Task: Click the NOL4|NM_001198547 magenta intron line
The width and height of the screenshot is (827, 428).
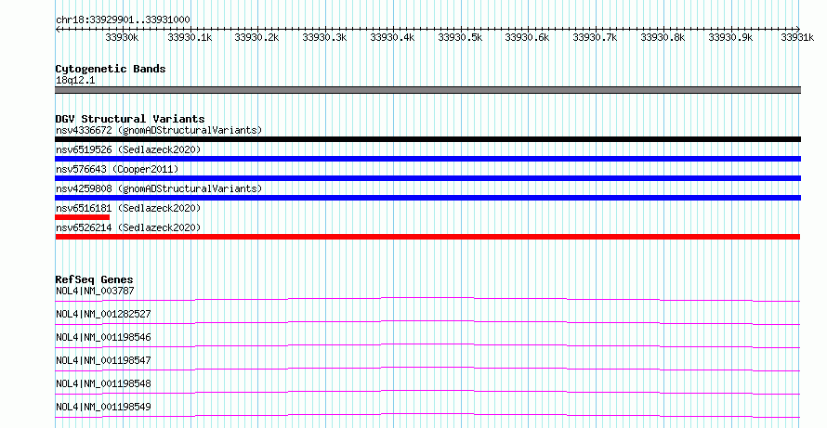Action: [x=427, y=369]
